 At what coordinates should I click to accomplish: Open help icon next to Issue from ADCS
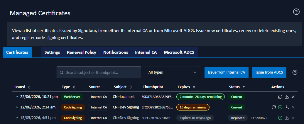[x=295, y=72]
